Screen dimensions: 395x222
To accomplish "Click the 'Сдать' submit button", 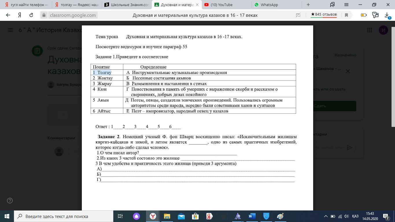I will pyautogui.click(x=335, y=106).
